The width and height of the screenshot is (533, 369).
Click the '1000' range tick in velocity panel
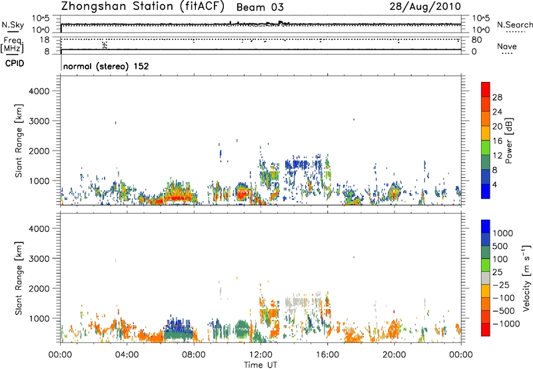point(39,318)
